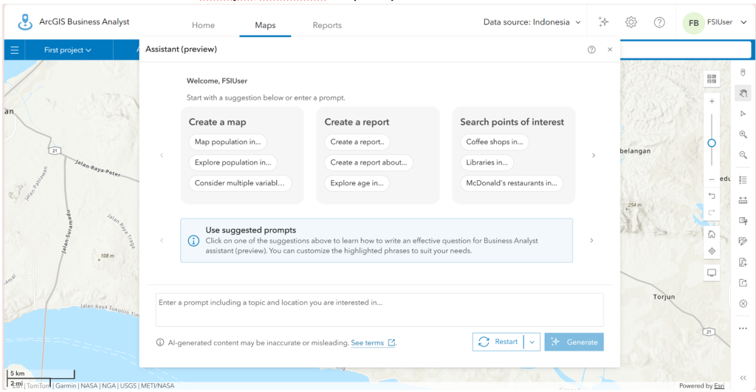The image size is (756, 392).
Task: Open the basemap gallery grid icon
Action: pyautogui.click(x=712, y=79)
